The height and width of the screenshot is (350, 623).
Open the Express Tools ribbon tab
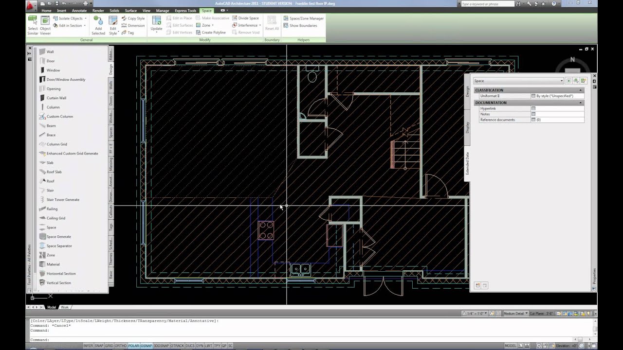tap(185, 10)
